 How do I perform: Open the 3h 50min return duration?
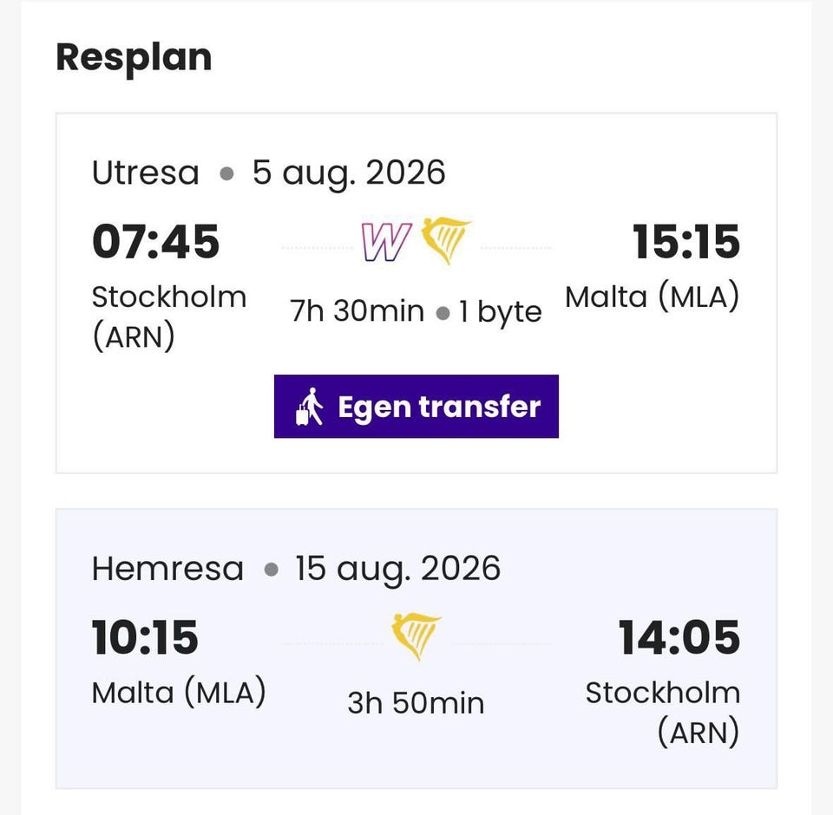(x=416, y=703)
